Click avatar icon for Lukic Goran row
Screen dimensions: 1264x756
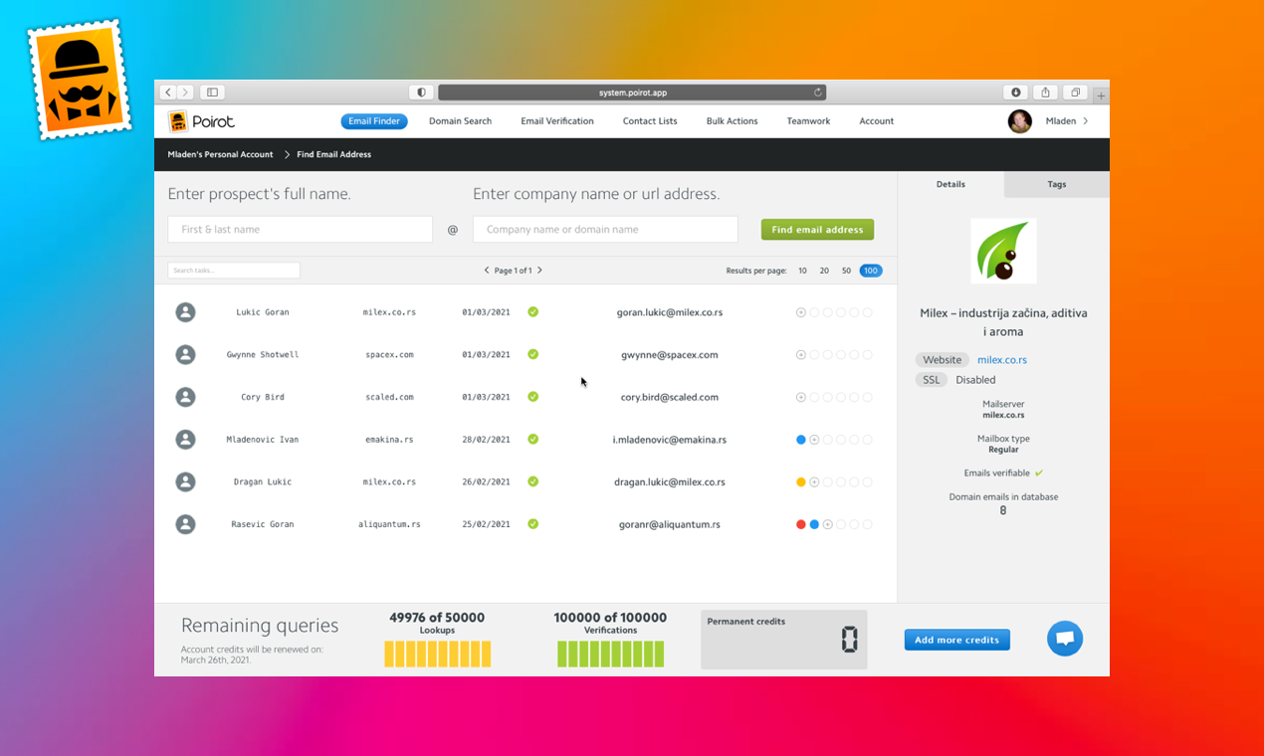(185, 312)
